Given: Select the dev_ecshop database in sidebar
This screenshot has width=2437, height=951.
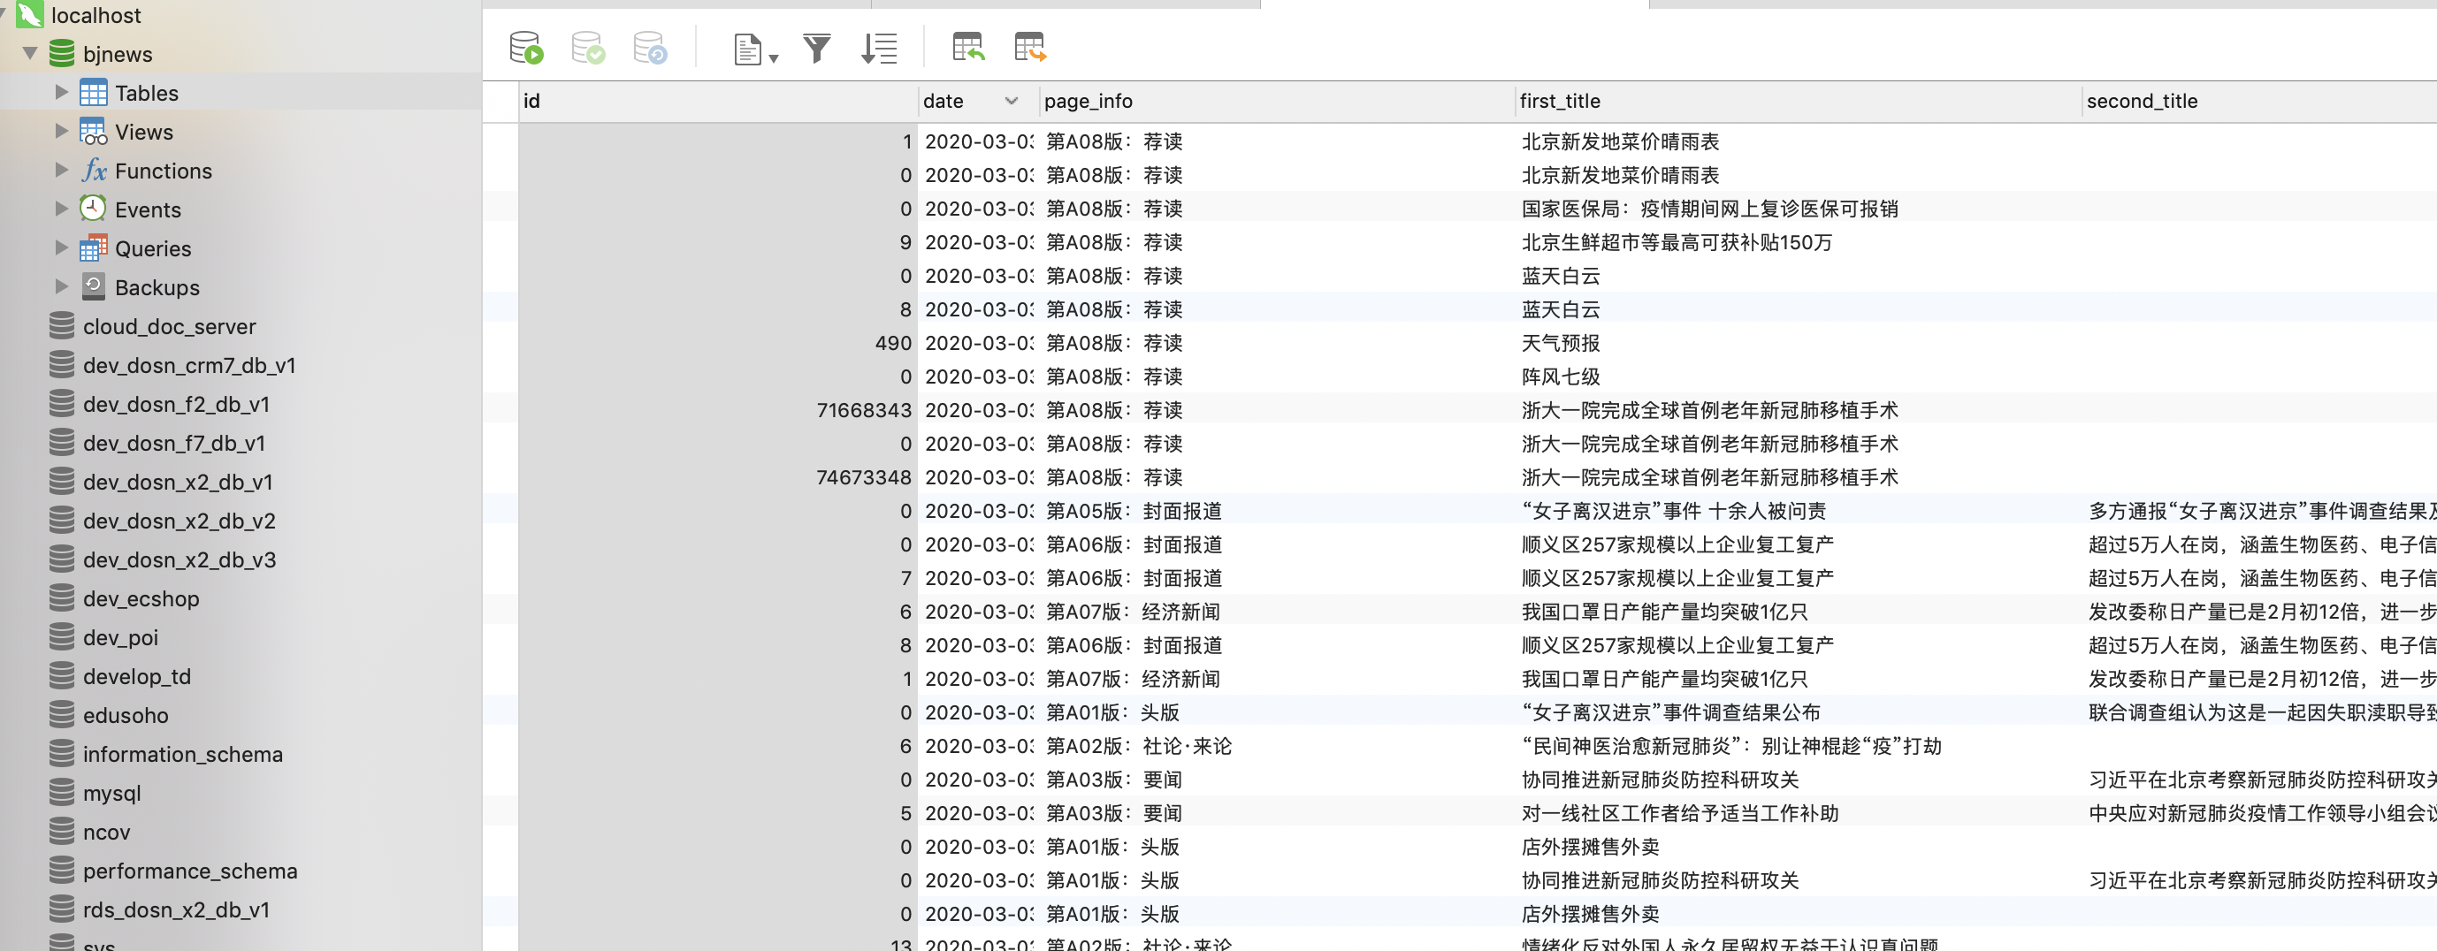Looking at the screenshot, I should pos(141,598).
